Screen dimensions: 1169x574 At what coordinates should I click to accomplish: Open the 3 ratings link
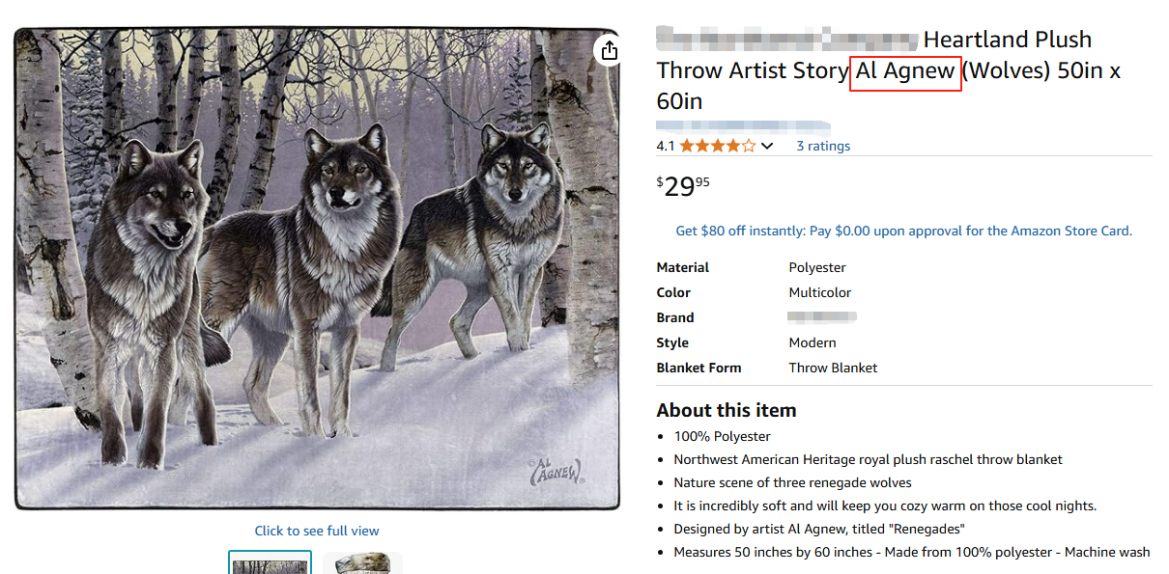point(823,146)
